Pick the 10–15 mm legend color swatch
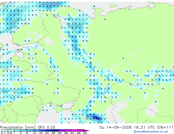Image resolution: width=174 pixels, height=134 pixels. click(36, 130)
